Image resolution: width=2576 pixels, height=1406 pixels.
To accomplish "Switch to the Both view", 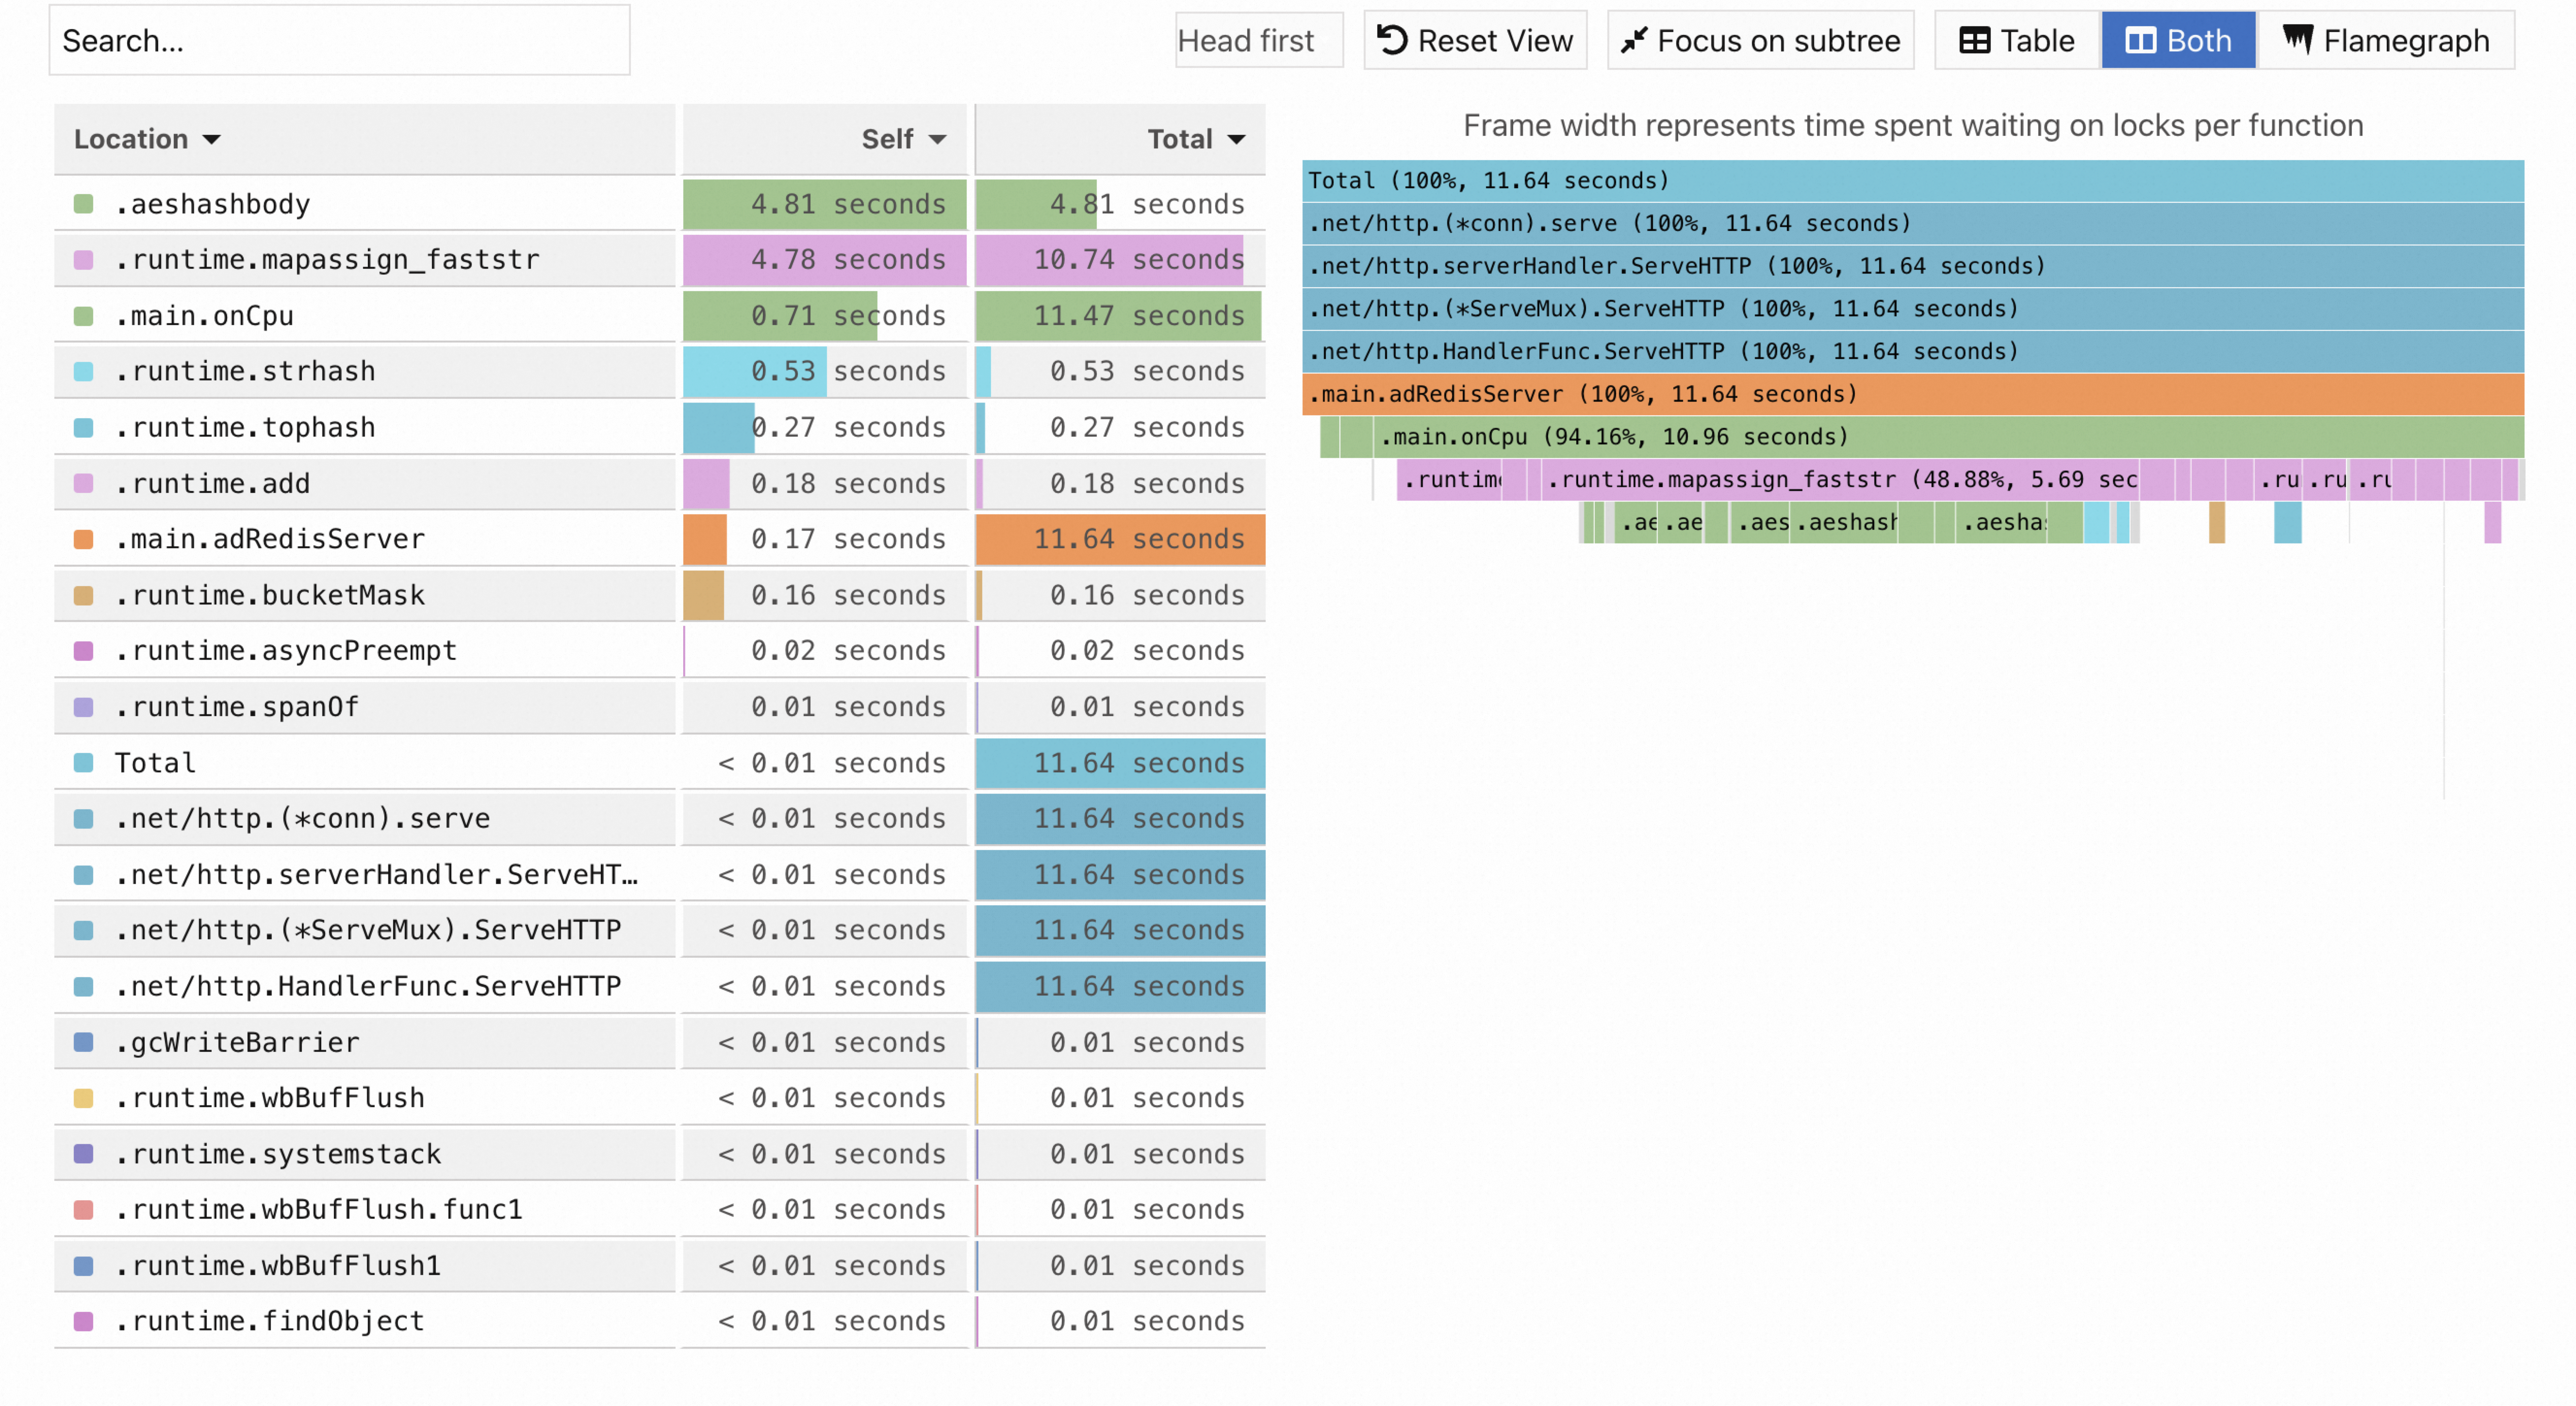I will tap(2178, 40).
